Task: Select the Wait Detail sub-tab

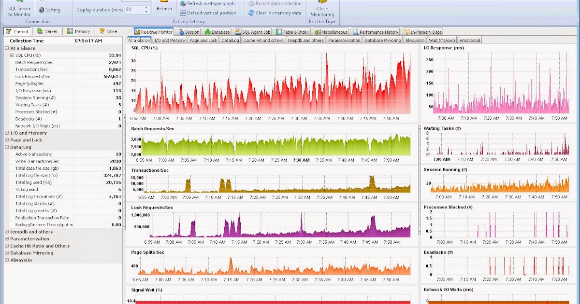Action: tap(470, 41)
